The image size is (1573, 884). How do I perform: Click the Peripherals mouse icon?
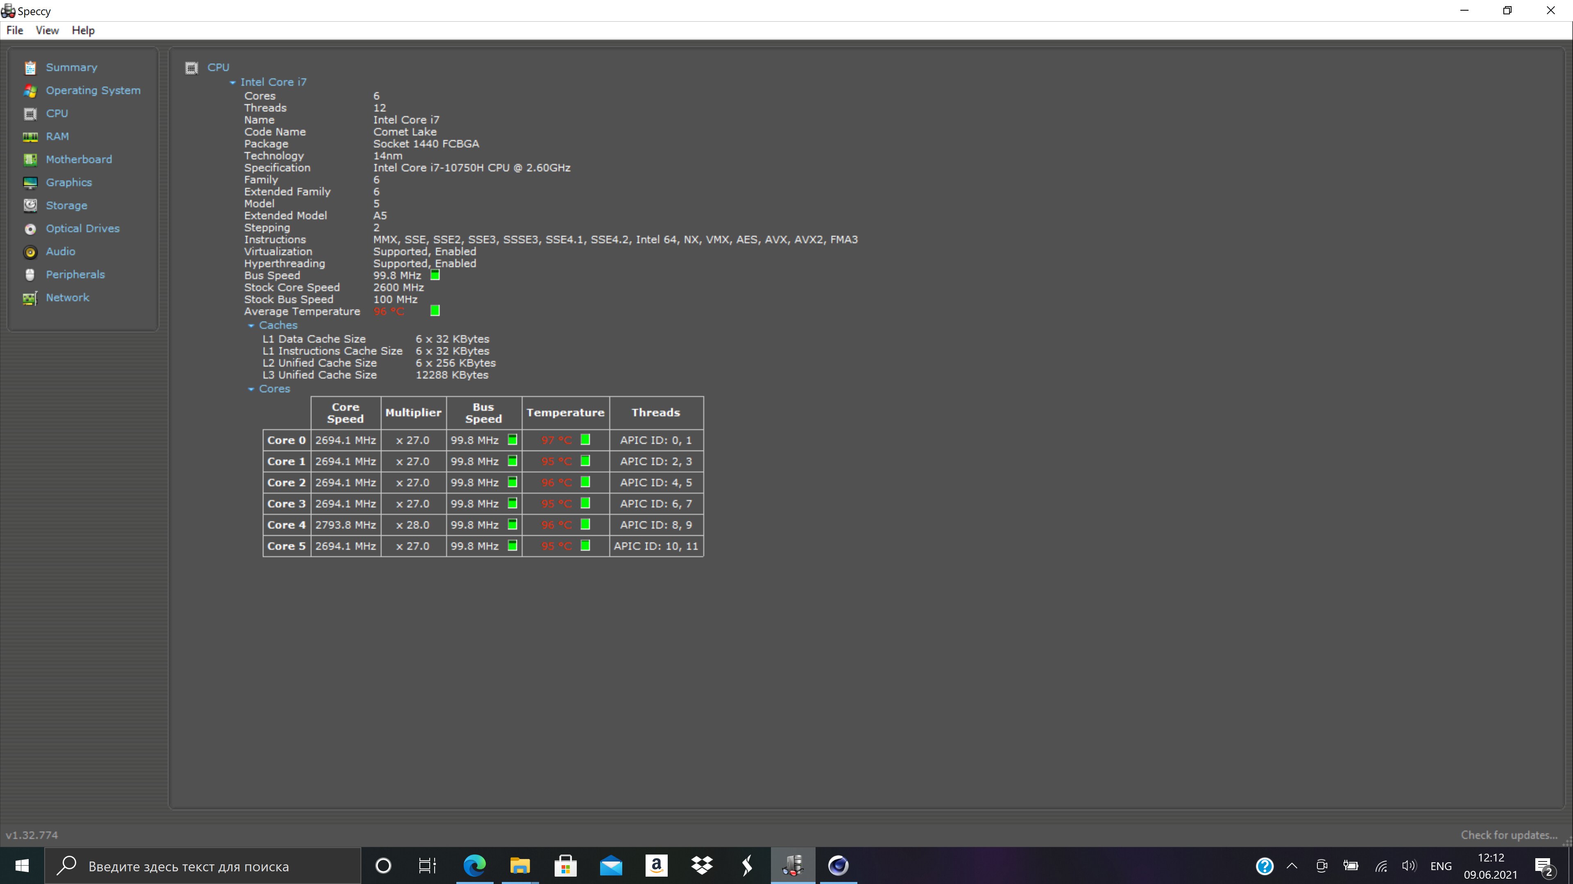point(30,275)
